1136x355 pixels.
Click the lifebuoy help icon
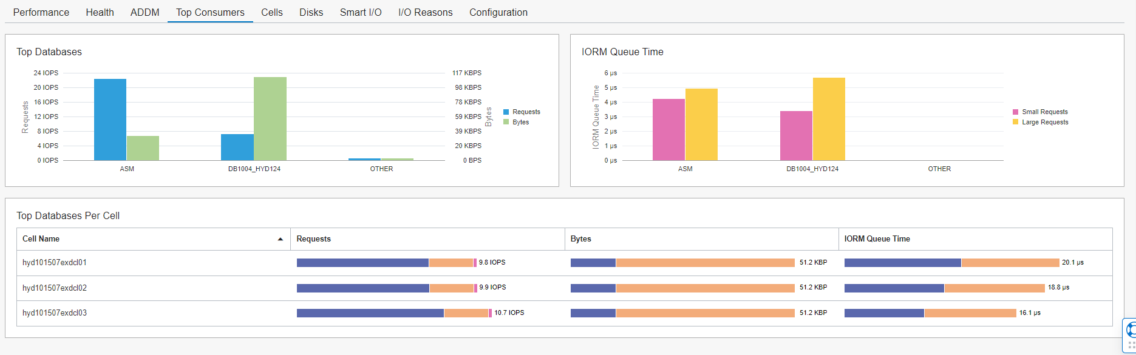tap(1131, 330)
